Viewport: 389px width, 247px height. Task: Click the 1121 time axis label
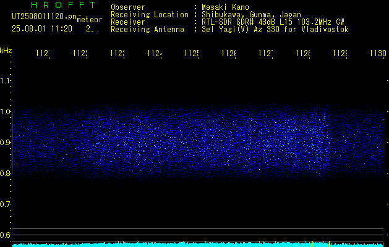43,54
